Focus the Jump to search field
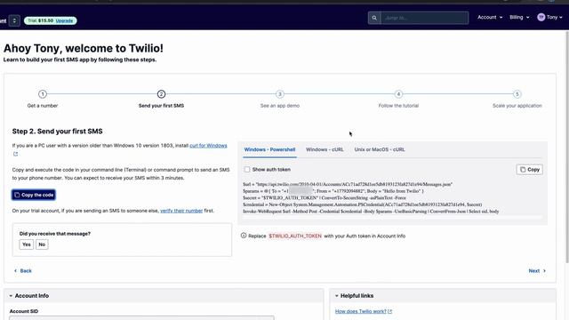This screenshot has width=569, height=320. coord(424,18)
